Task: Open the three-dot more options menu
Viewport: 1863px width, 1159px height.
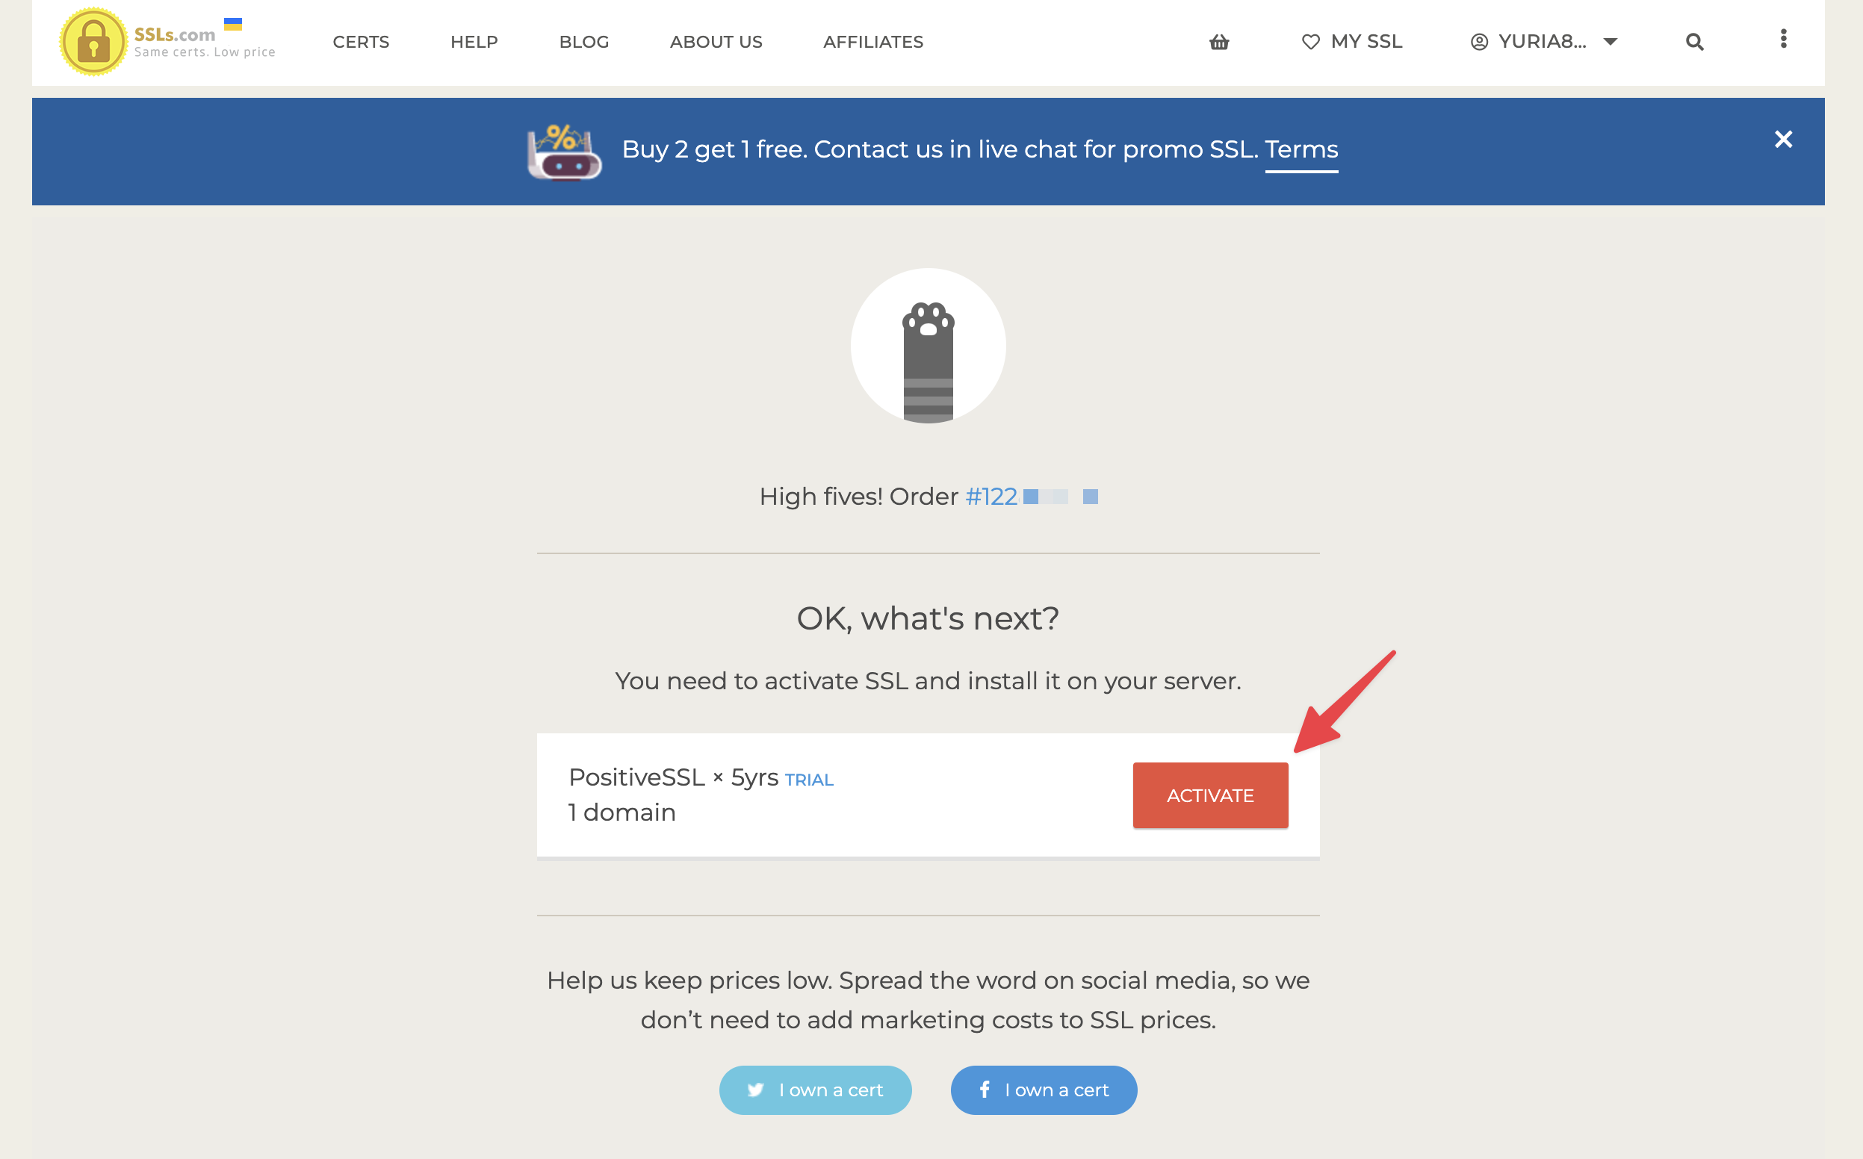Action: click(1783, 39)
